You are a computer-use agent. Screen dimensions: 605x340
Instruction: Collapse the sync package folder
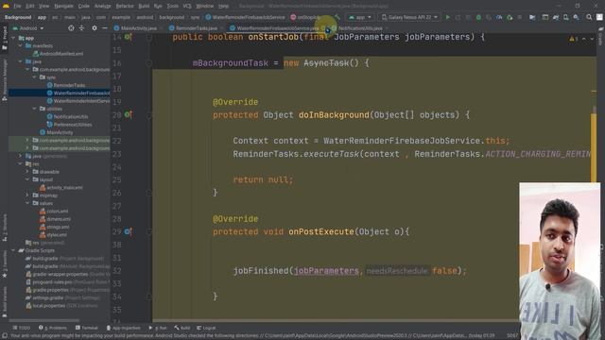pyautogui.click(x=35, y=77)
